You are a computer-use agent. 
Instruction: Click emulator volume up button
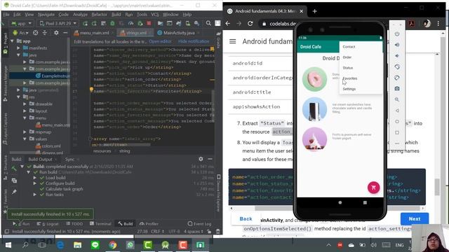[397, 45]
